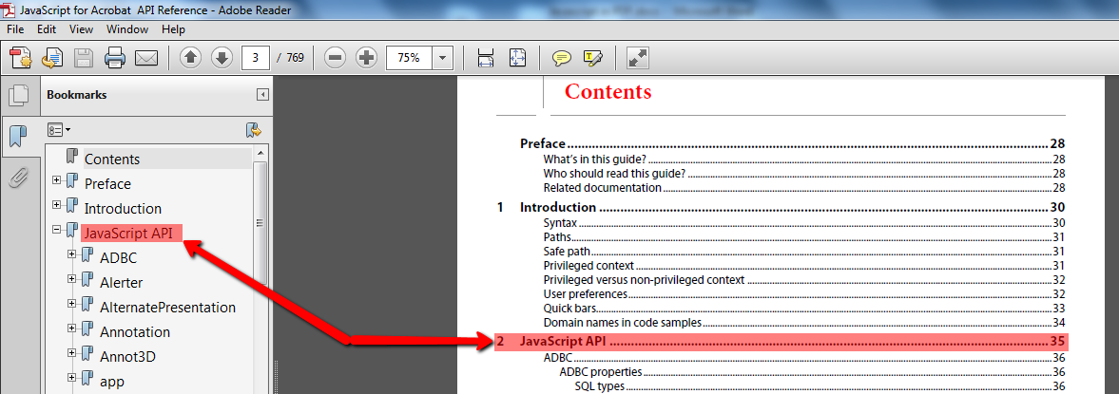Print the document via printer icon

click(115, 58)
